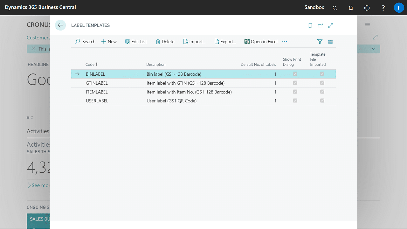Click the Open in Excel button
The image size is (407, 229).
tap(261, 42)
